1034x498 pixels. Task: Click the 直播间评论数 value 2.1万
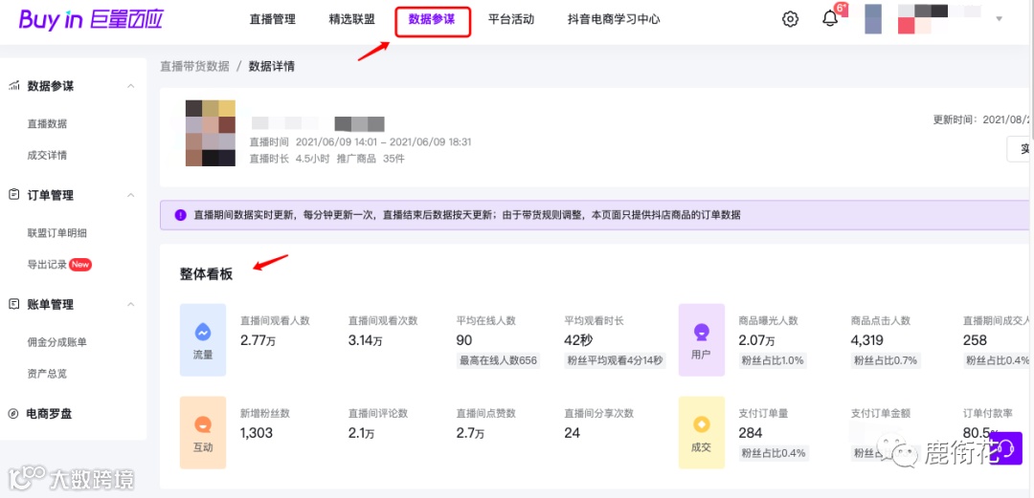click(x=361, y=433)
